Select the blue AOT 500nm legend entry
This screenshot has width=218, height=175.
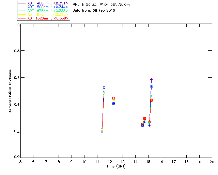coord(43,7)
